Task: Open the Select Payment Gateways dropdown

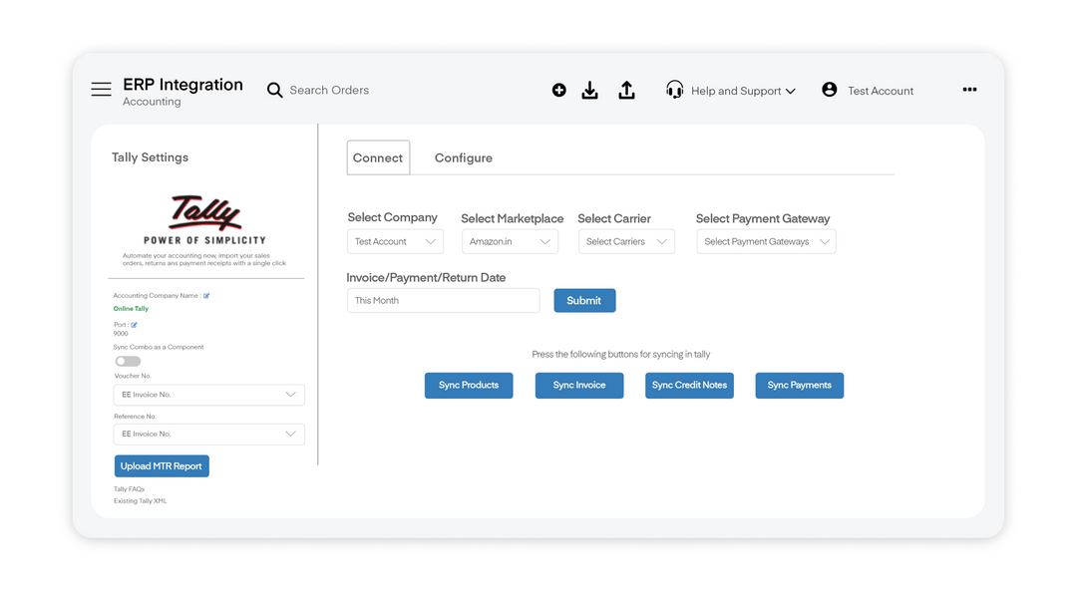Action: [x=766, y=241]
